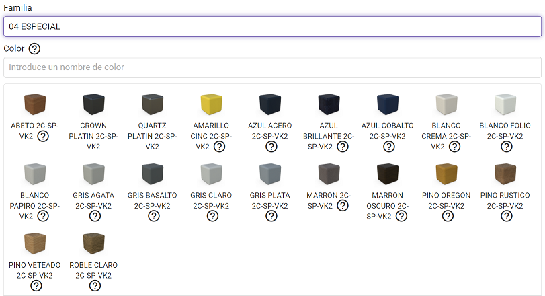Choose the AZUL COBALTO color cube
Screen dimensions: 545x296
pyautogui.click(x=388, y=105)
